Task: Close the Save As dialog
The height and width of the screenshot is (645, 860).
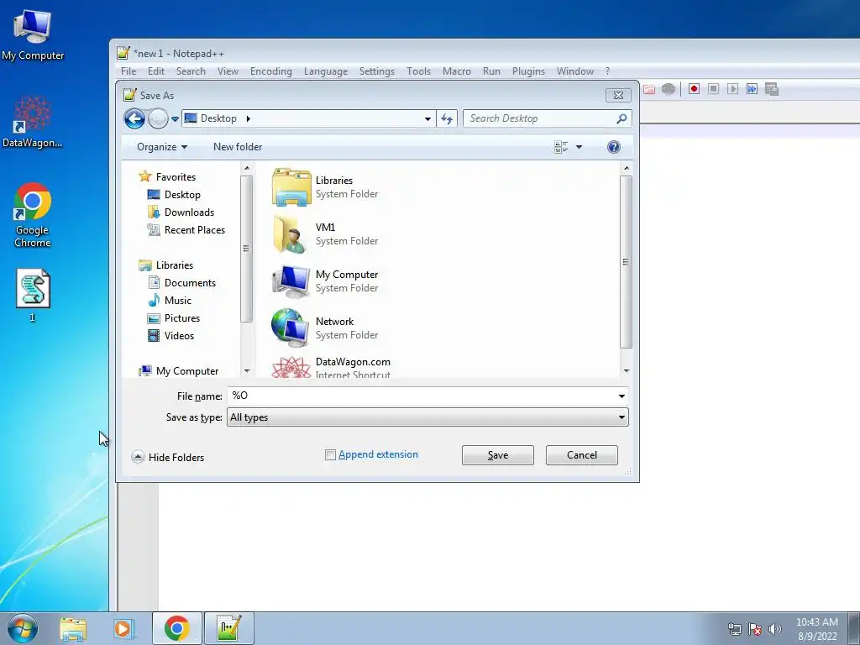Action: coord(618,95)
